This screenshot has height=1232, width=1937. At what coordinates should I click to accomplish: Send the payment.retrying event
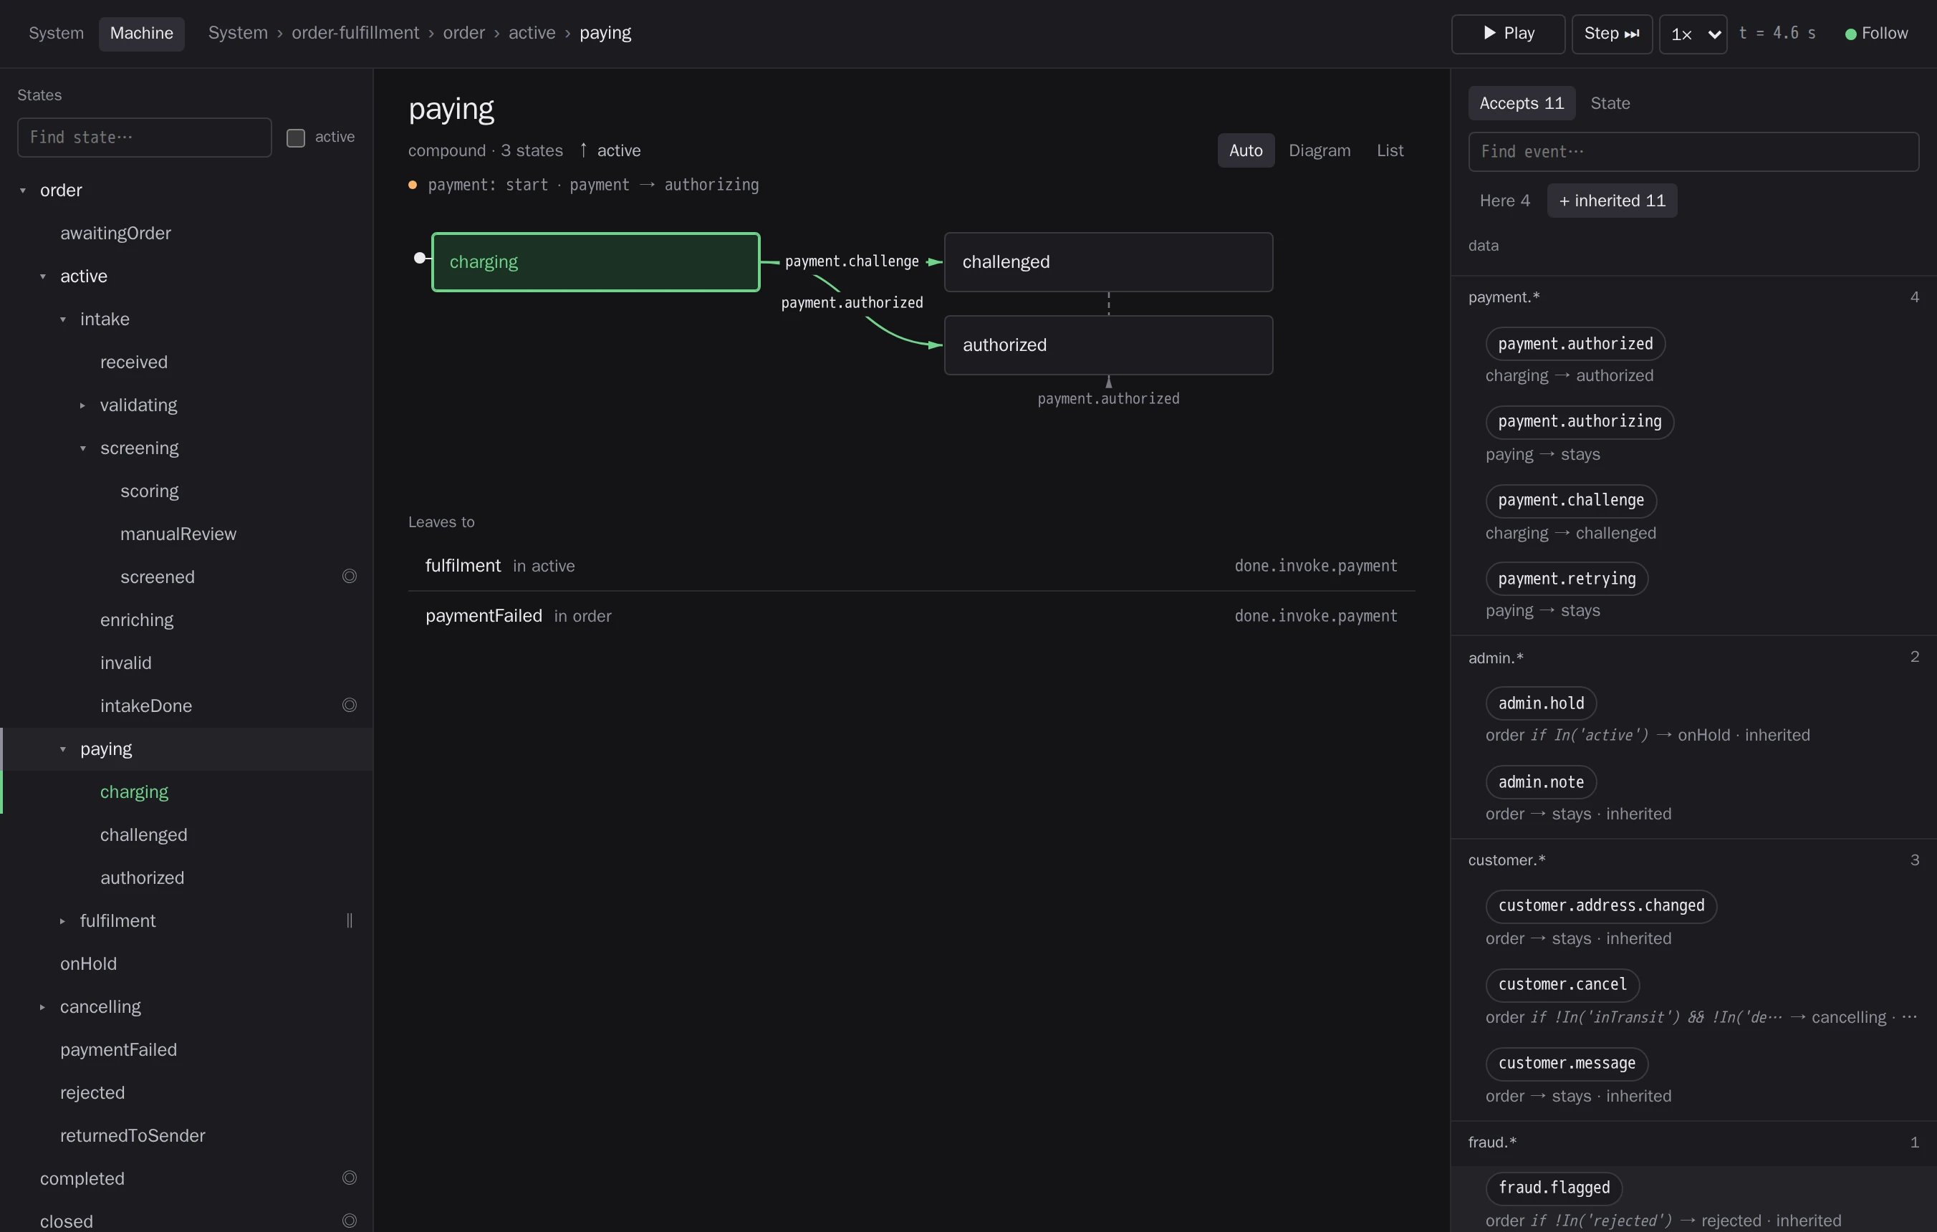tap(1566, 579)
